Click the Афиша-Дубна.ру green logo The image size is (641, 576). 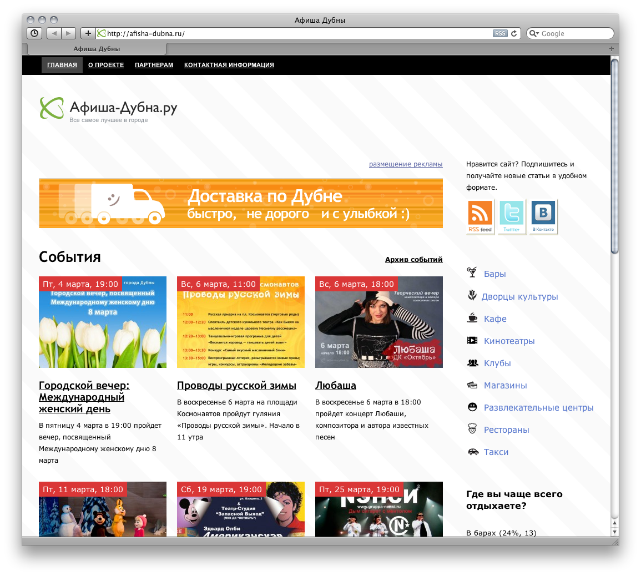[x=52, y=108]
